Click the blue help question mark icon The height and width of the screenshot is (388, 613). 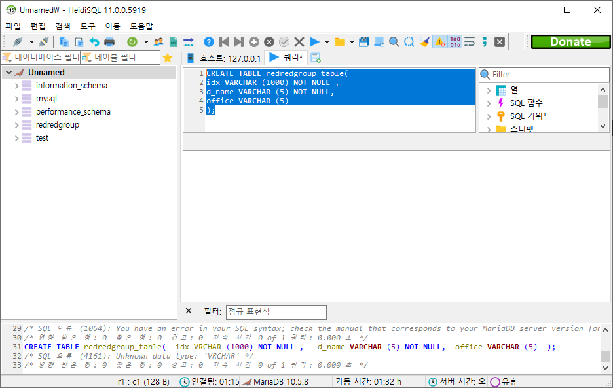(x=209, y=42)
